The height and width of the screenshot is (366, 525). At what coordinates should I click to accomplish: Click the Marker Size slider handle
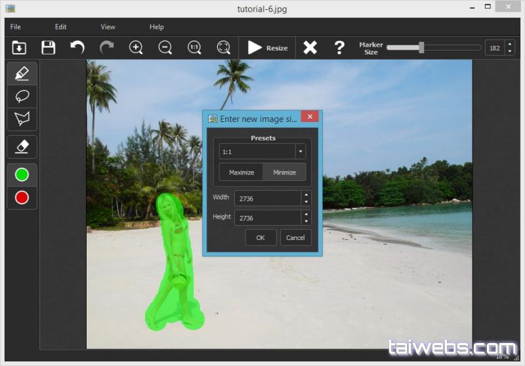point(421,47)
